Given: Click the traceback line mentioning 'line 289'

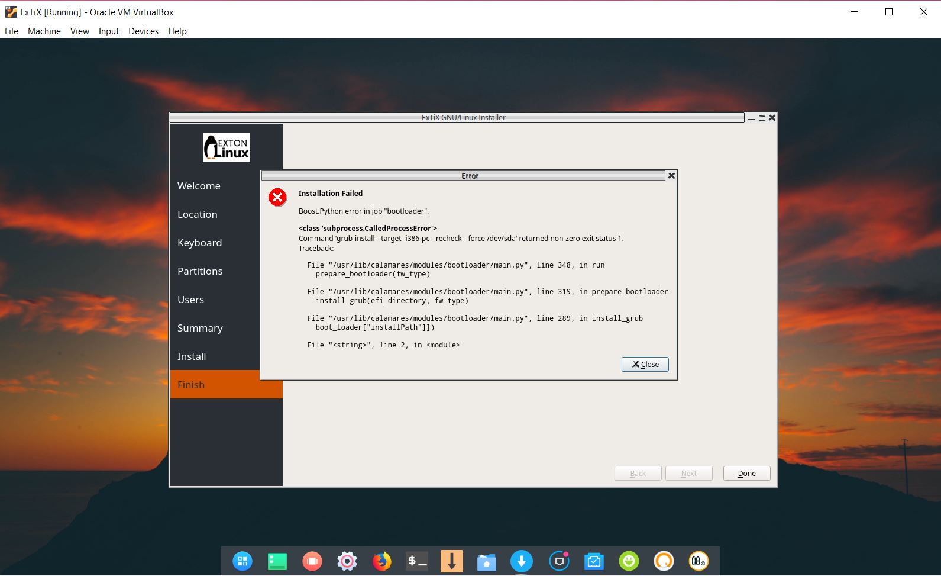Looking at the screenshot, I should [x=475, y=318].
